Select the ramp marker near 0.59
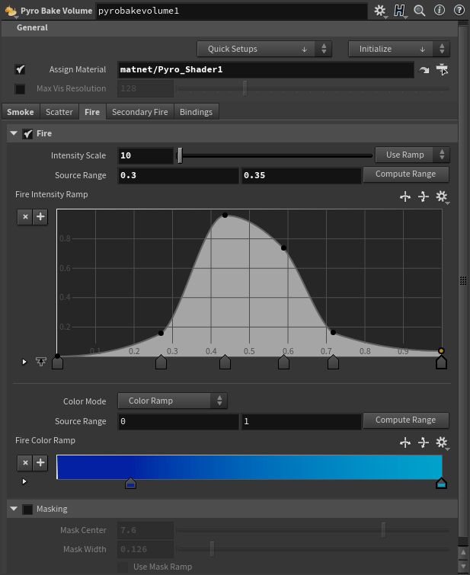Screen dimensions: 470x575 [283, 363]
